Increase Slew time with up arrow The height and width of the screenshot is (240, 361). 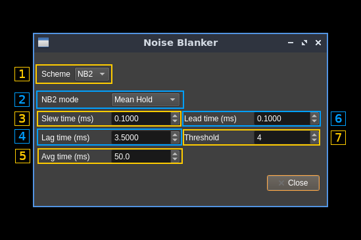(175, 116)
